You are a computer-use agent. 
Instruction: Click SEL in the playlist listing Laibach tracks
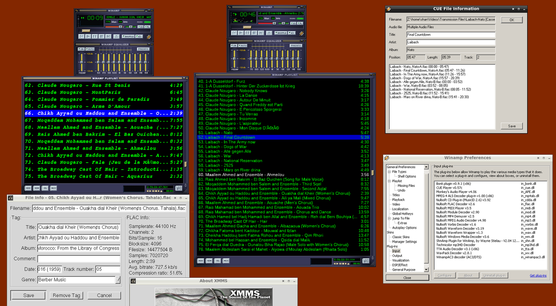[x=217, y=261]
